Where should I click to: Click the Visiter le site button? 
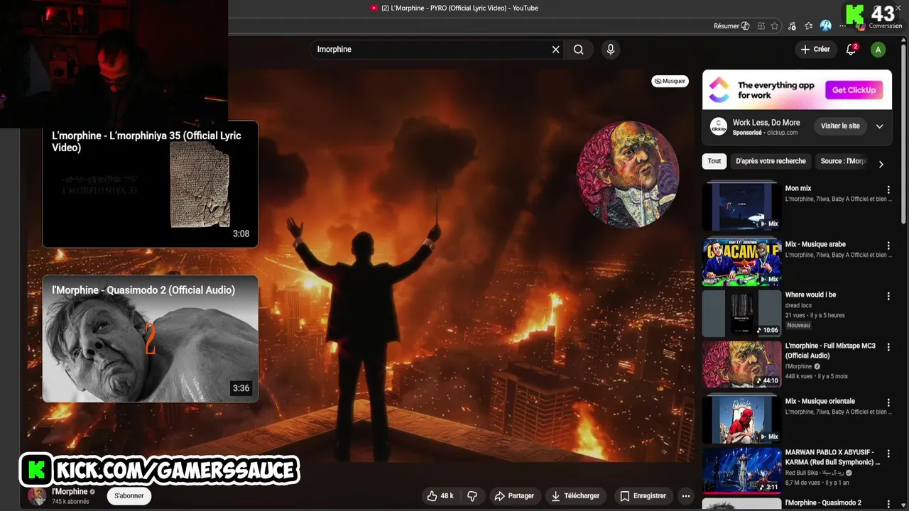pos(840,126)
